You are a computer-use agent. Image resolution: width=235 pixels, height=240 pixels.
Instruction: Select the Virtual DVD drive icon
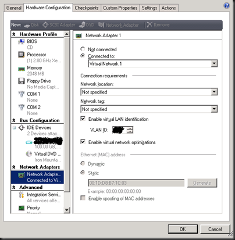[x=29, y=154]
